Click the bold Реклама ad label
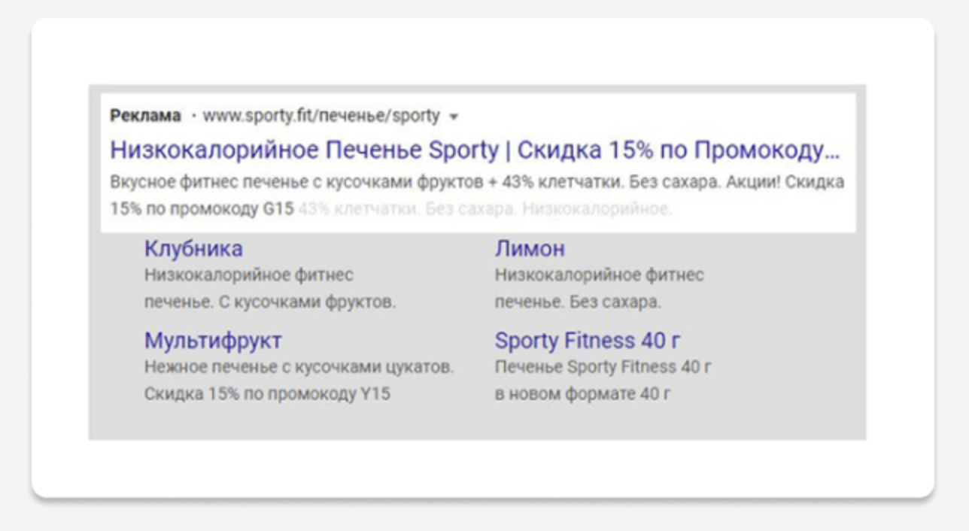Screen dimensions: 969x531 tap(145, 116)
